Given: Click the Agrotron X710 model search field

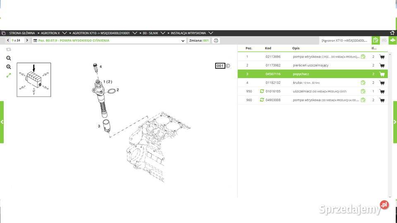Looking at the screenshot, I should 344,40.
